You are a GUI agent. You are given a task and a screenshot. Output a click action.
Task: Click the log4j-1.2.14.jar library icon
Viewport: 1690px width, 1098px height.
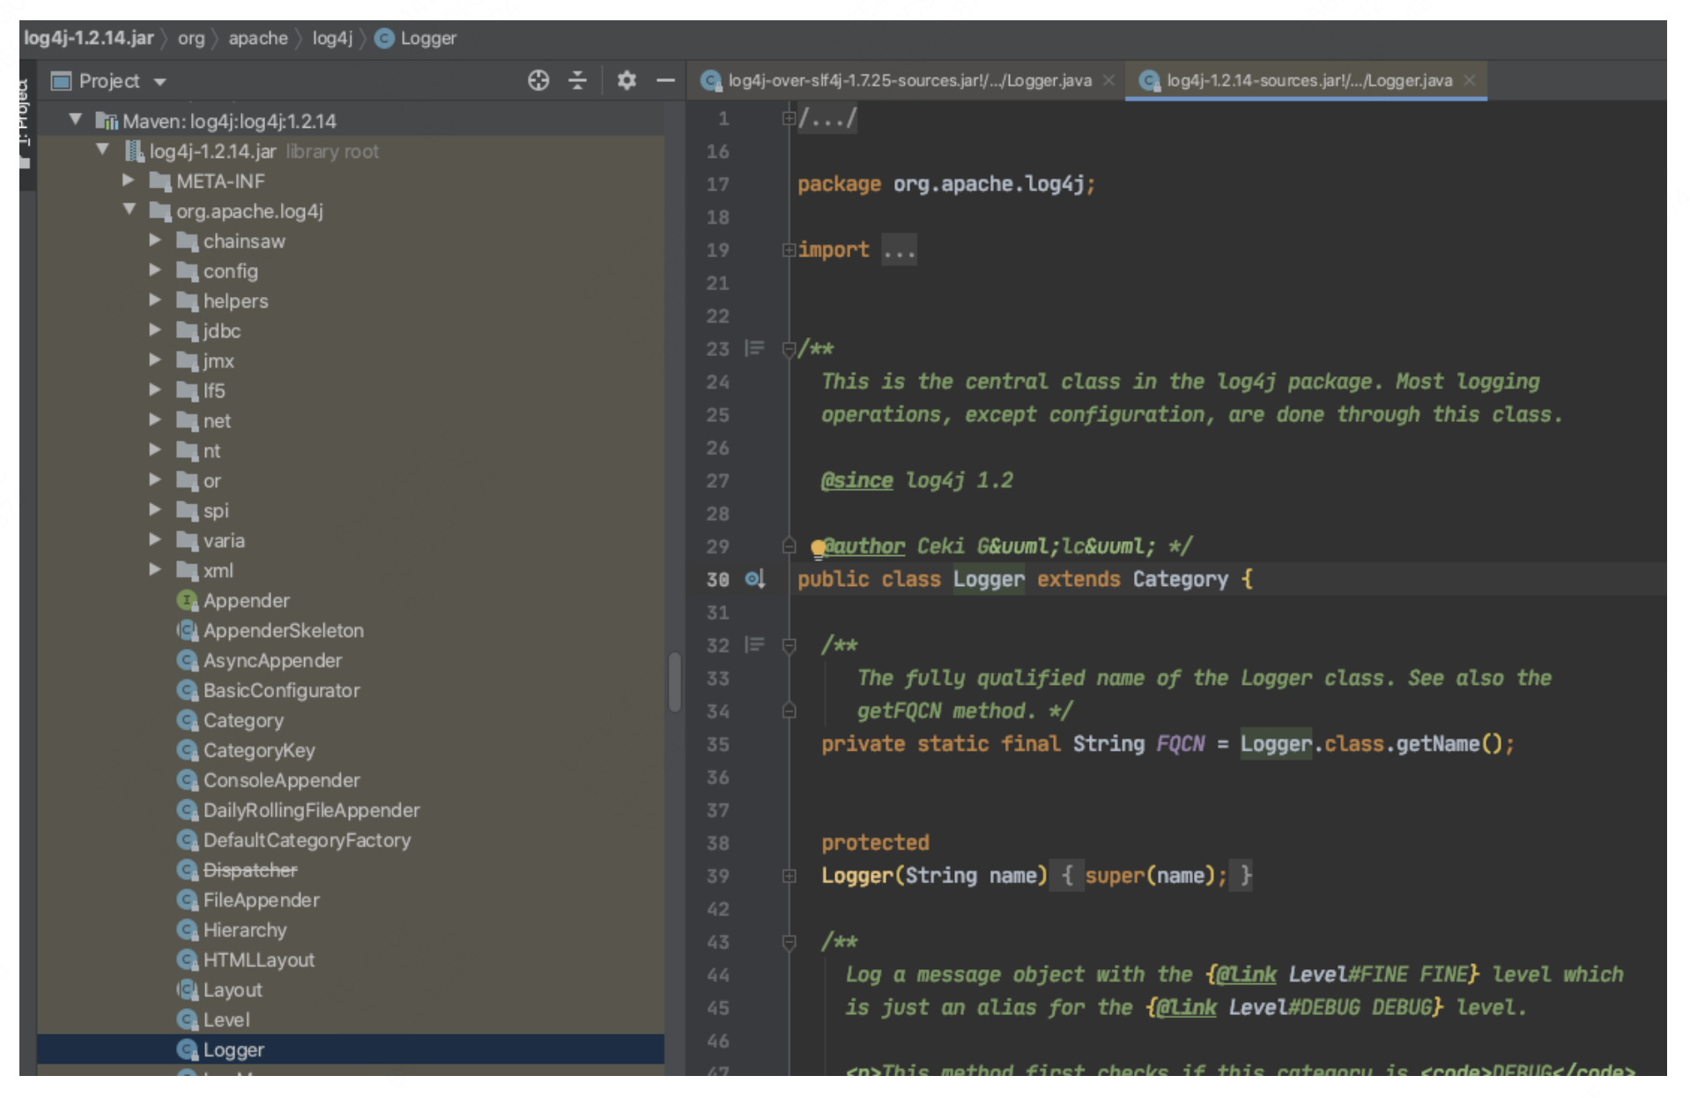point(134,151)
